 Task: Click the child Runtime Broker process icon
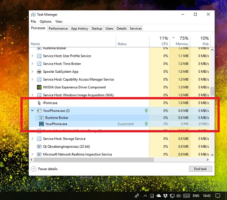(41, 118)
